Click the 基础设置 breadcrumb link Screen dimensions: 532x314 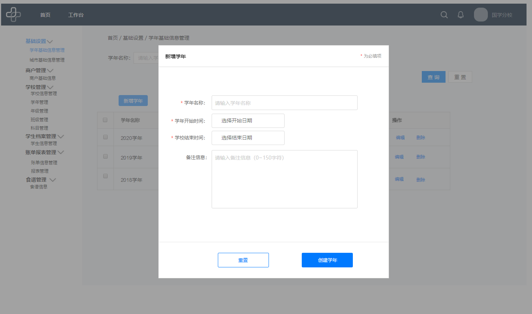[133, 38]
